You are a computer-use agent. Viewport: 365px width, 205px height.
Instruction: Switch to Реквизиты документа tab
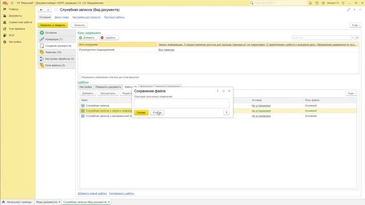108,87
